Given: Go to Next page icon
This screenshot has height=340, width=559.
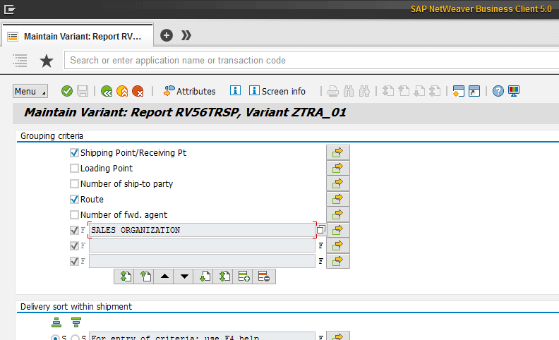Looking at the screenshot, I should point(419,91).
